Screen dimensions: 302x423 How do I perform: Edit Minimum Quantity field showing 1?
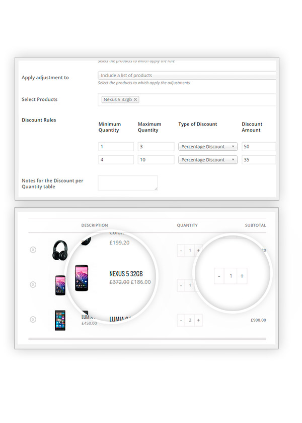point(116,147)
